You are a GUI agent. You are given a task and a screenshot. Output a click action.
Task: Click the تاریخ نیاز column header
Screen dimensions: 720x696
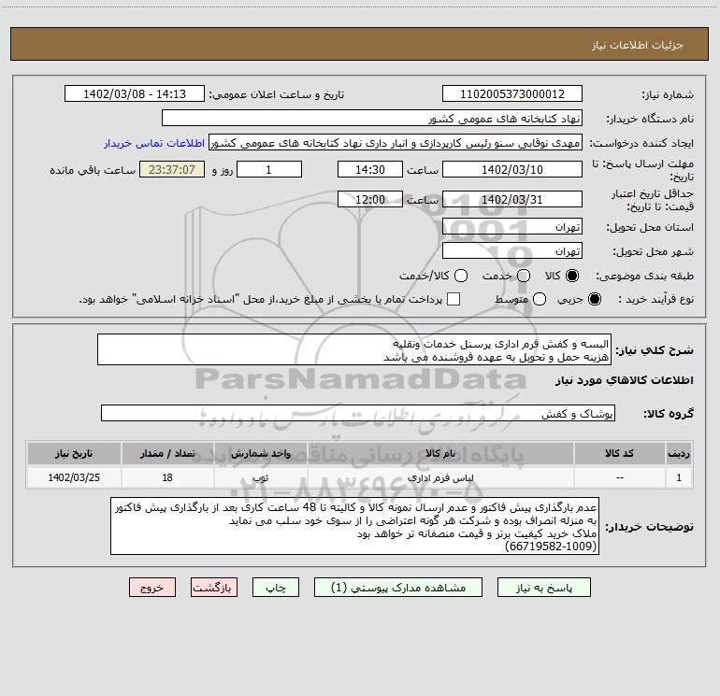74,453
